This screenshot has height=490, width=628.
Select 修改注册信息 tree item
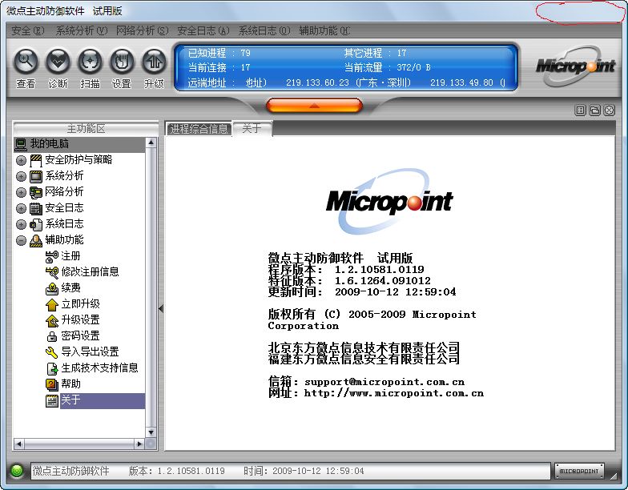click(90, 272)
